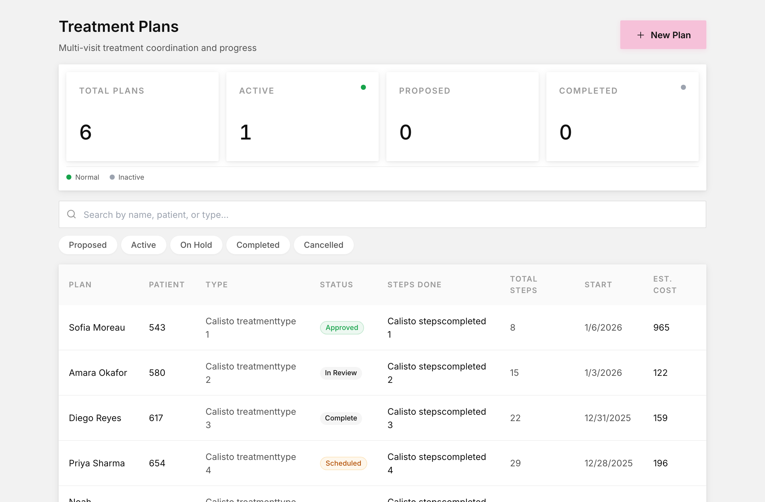Sort by the Type column header
Image resolution: width=765 pixels, height=502 pixels.
217,284
